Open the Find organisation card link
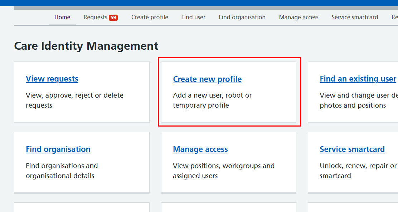The height and width of the screenshot is (212, 398). 58,149
